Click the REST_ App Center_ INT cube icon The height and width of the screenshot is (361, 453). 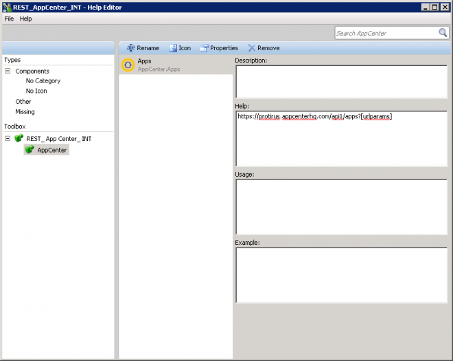tap(19, 138)
